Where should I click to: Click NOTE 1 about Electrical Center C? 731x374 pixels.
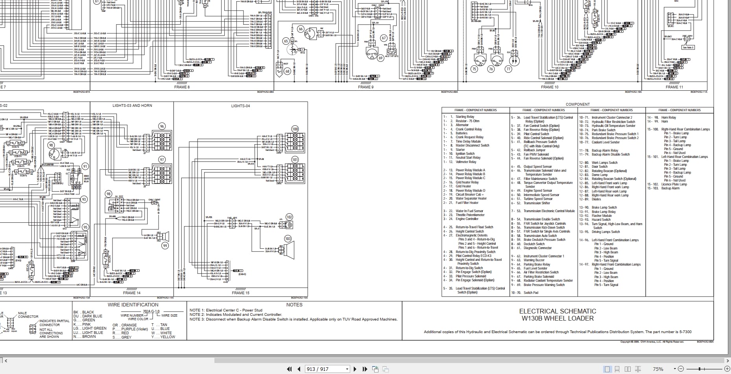point(226,310)
